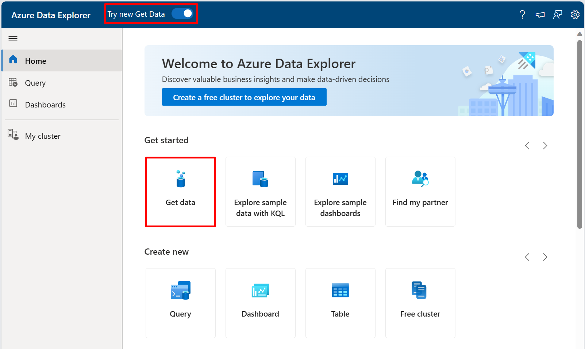Open Explore sample dashboards card
This screenshot has height=349, width=585.
pyautogui.click(x=340, y=192)
